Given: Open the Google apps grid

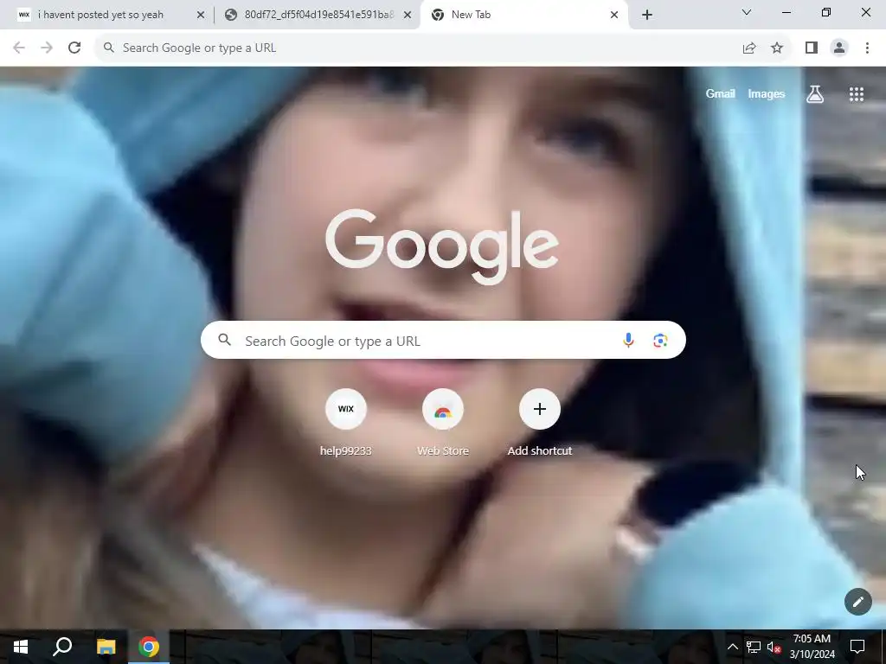Looking at the screenshot, I should click(857, 94).
